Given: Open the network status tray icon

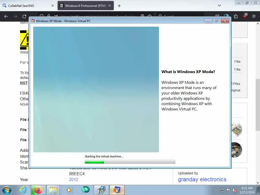Looking at the screenshot, I should [x=222, y=190].
